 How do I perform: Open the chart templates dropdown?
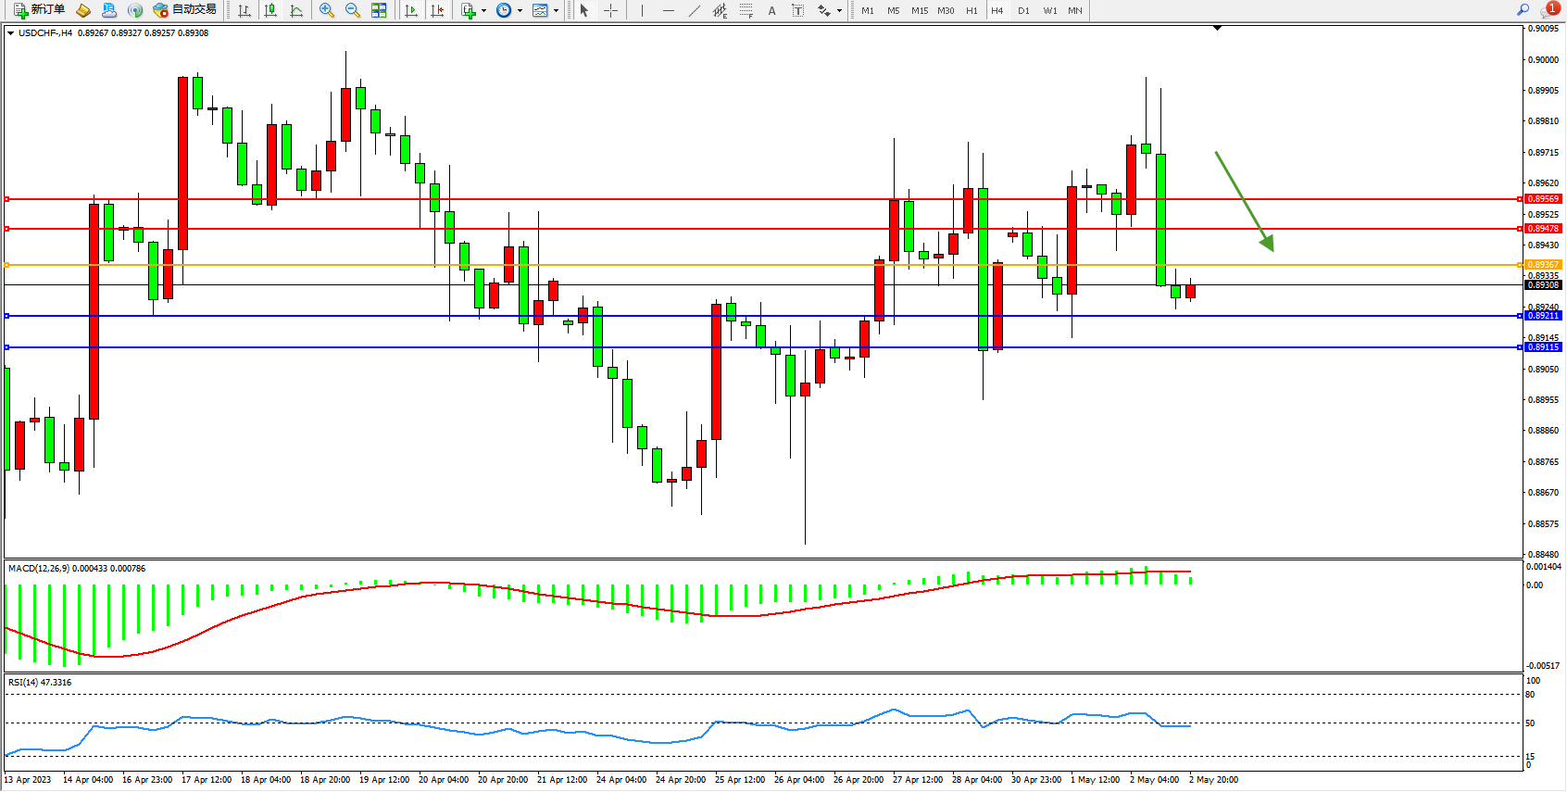point(556,11)
